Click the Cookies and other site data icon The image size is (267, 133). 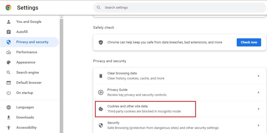point(101,109)
